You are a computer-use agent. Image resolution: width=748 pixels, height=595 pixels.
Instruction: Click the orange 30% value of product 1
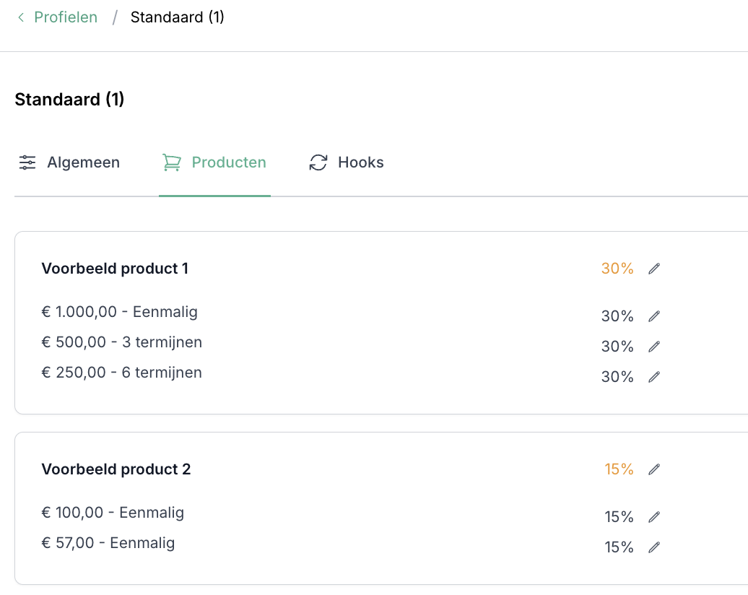617,269
